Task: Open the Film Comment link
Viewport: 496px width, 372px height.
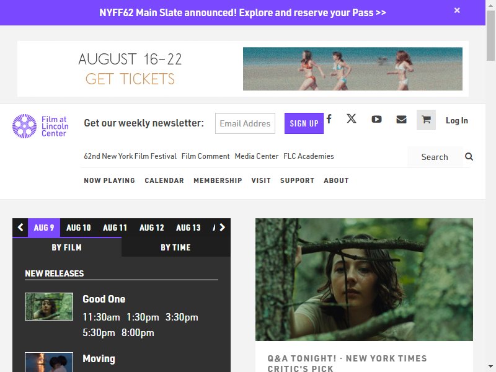Action: coord(206,156)
